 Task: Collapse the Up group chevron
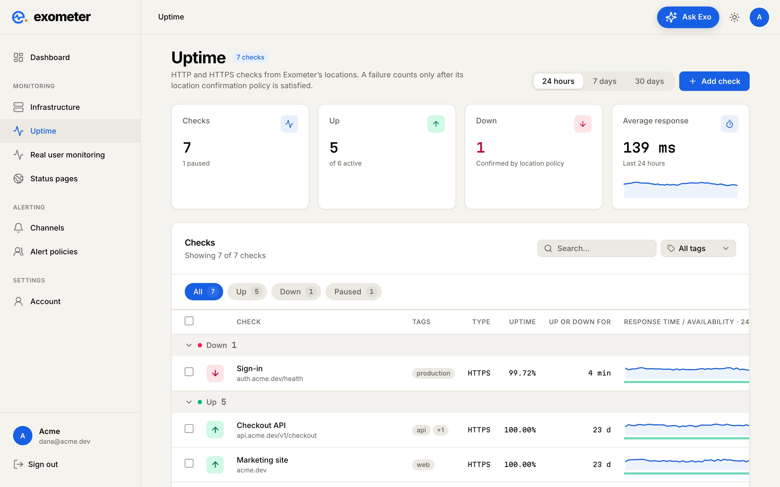click(x=189, y=402)
